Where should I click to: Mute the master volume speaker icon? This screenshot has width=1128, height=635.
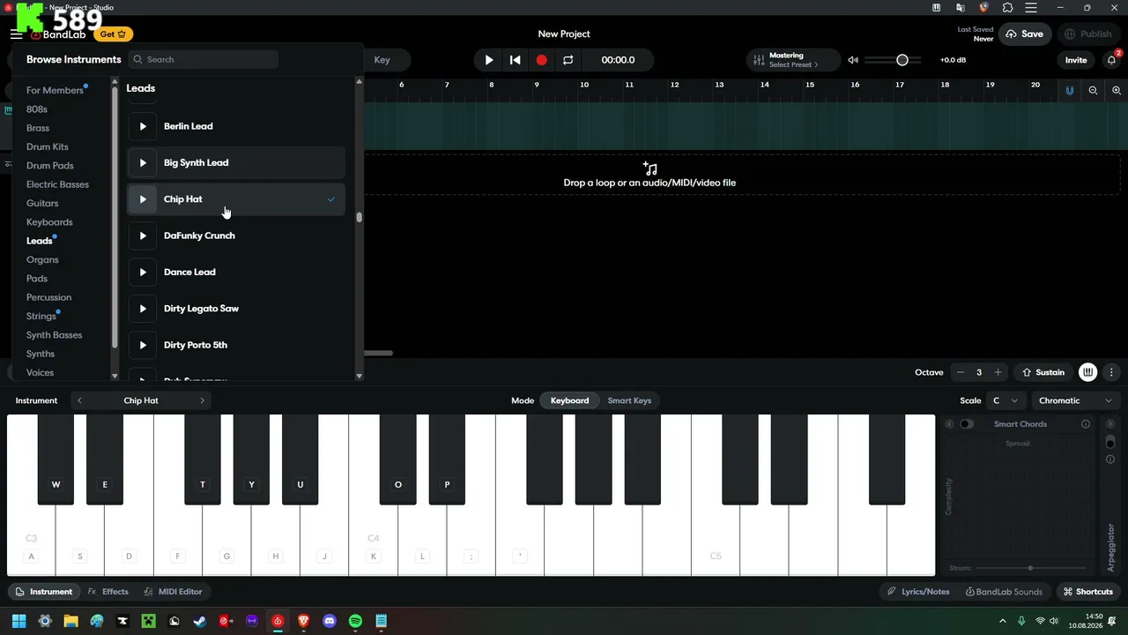coord(853,60)
